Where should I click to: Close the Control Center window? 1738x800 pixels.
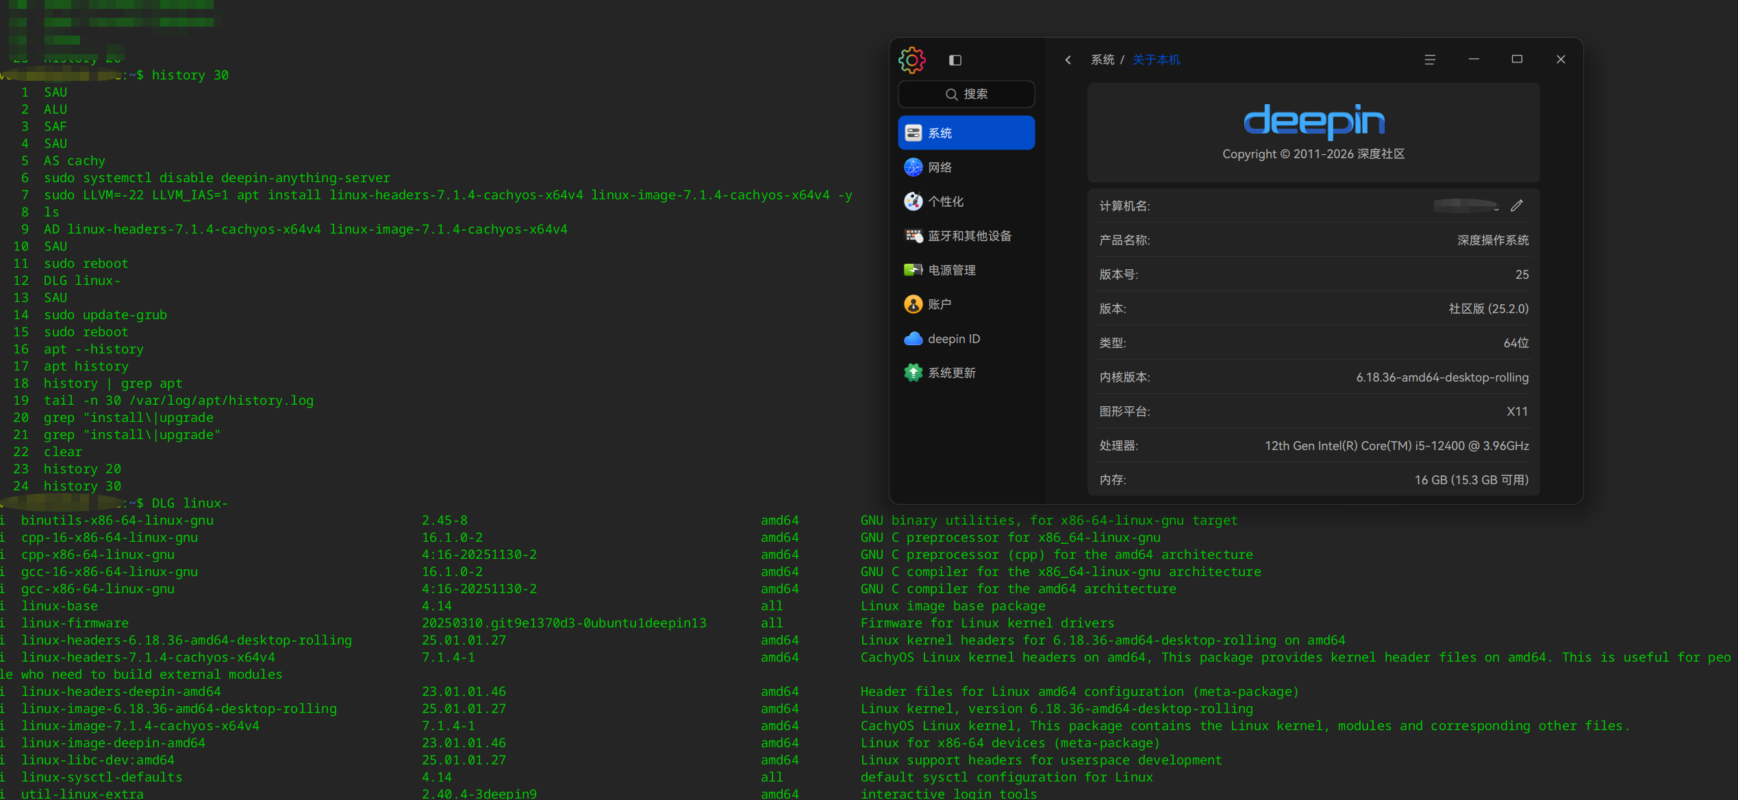1561,60
